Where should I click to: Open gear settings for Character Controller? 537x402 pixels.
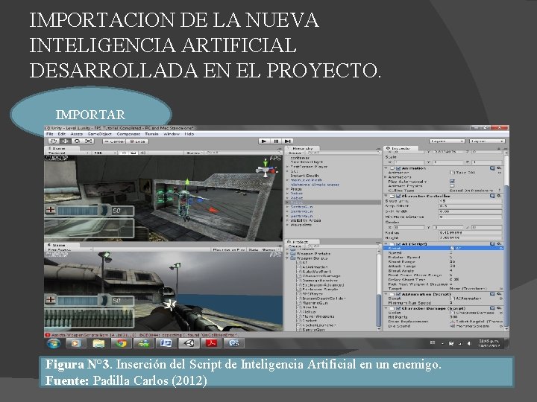point(499,196)
